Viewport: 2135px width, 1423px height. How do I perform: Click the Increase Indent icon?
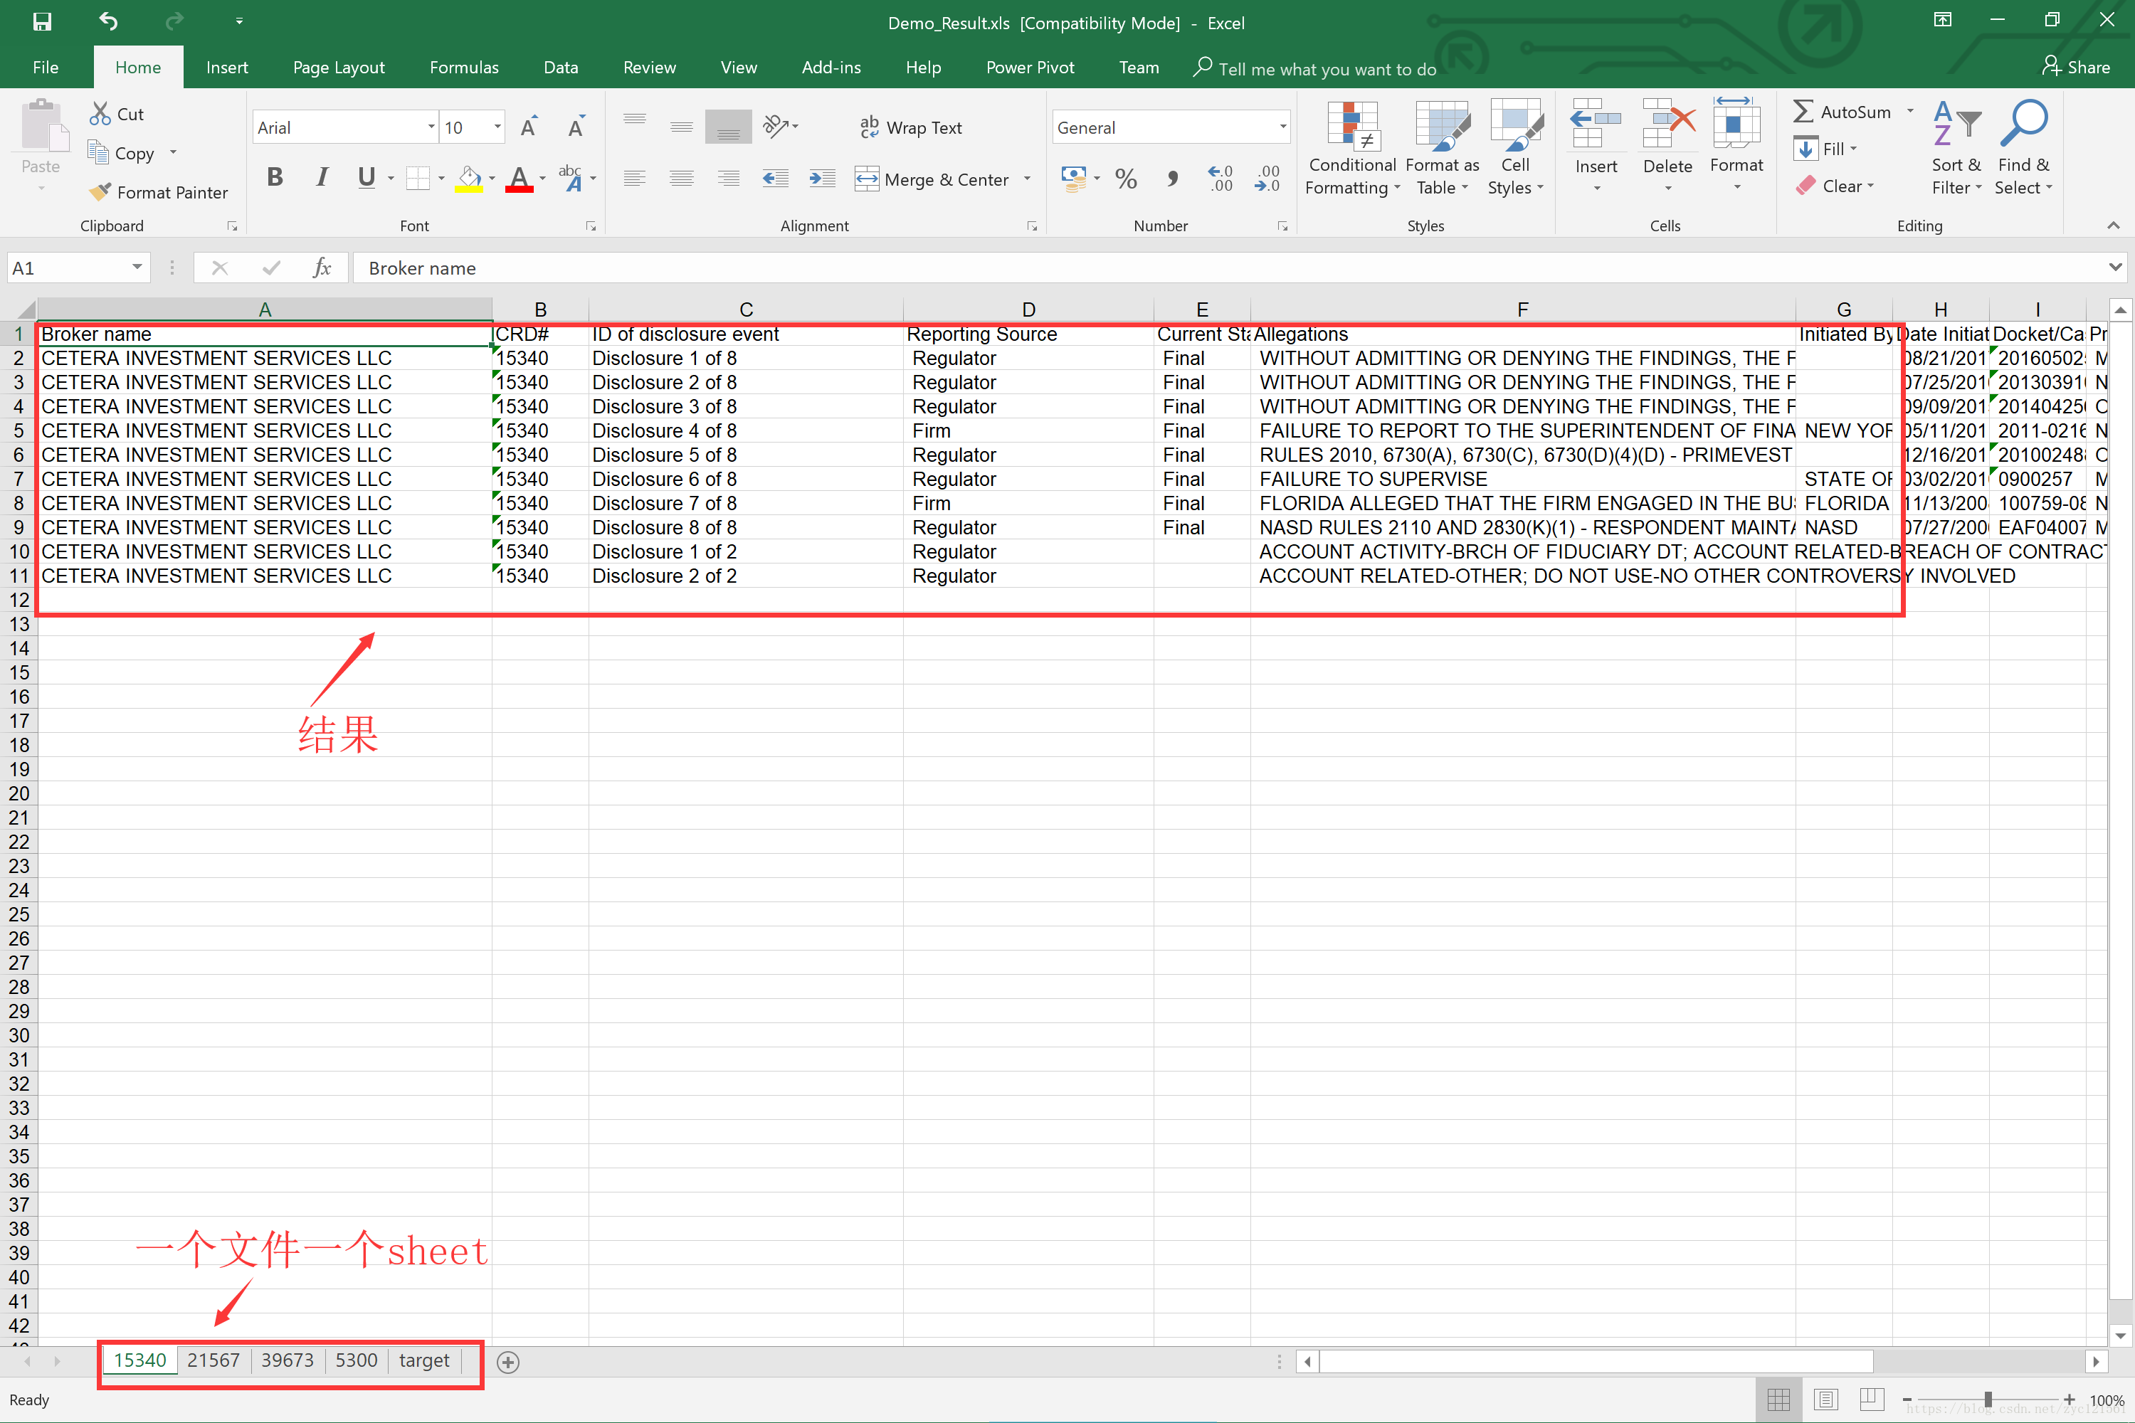pos(823,179)
